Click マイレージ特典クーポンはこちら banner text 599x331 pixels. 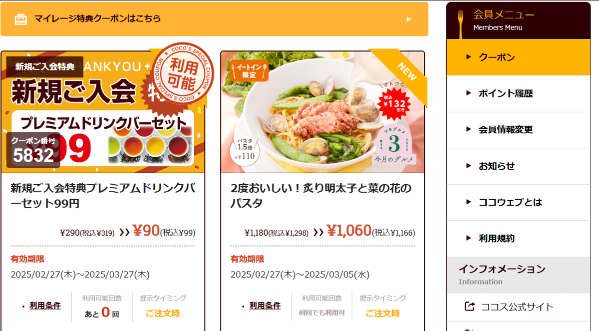pos(97,19)
